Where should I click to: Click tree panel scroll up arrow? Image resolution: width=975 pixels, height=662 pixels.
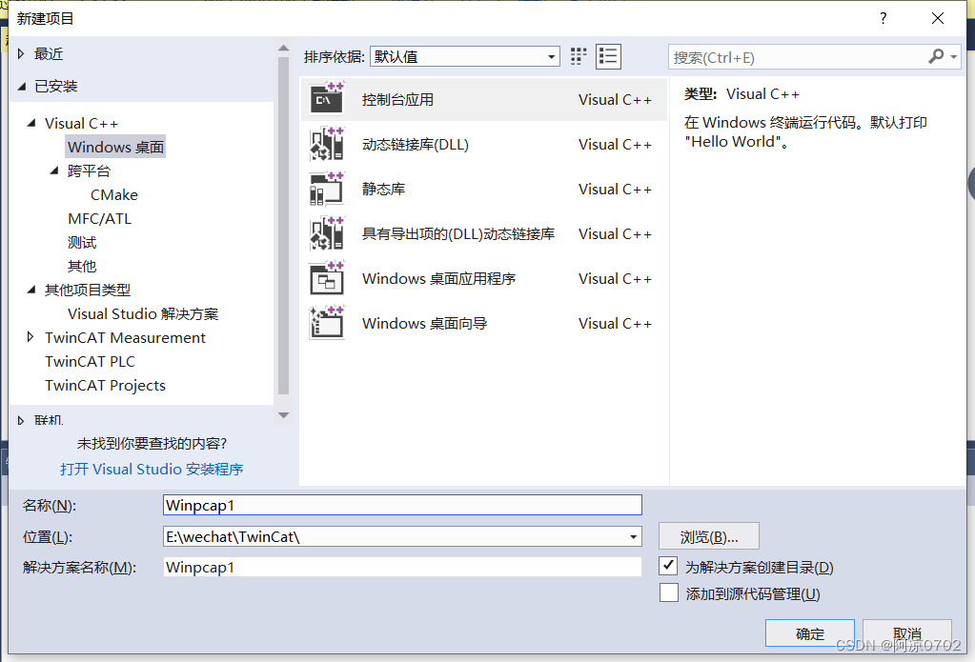(x=284, y=48)
